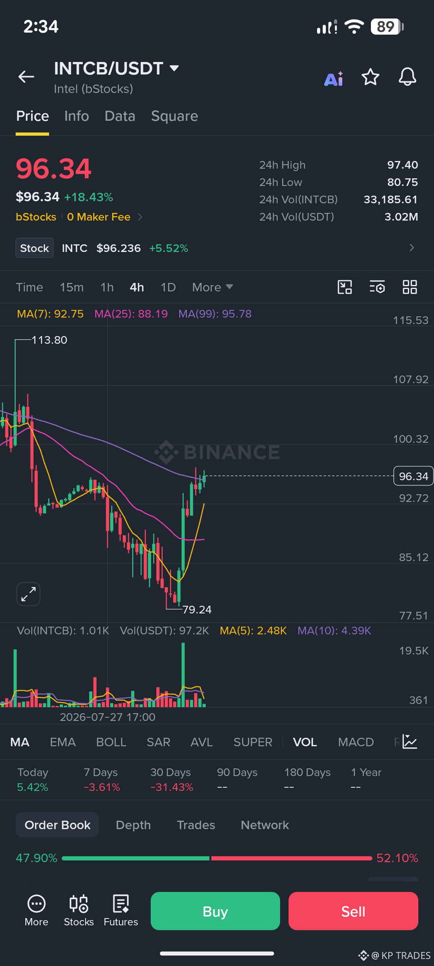The image size is (434, 966).
Task: Expand chart to fullscreen
Action: (29, 594)
